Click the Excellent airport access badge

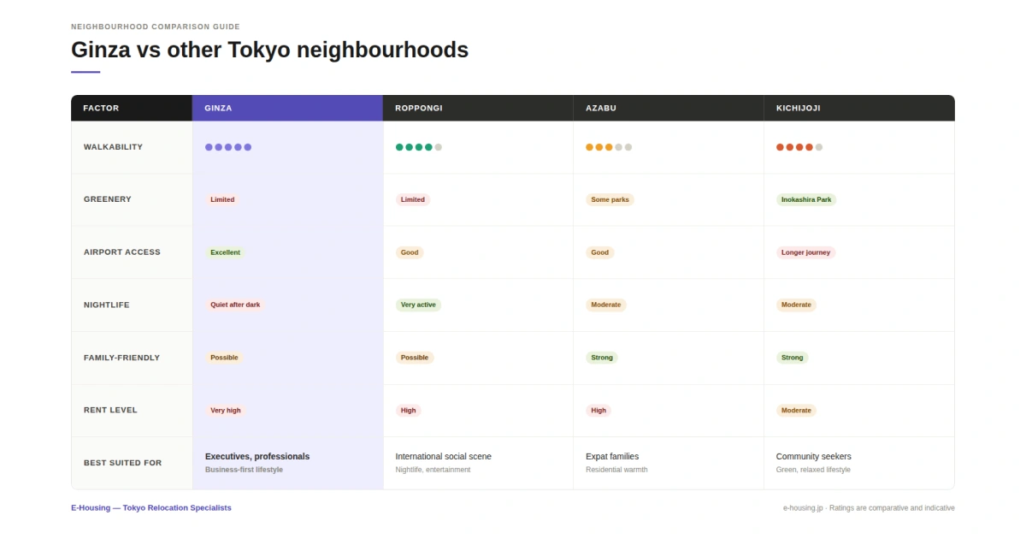[226, 252]
